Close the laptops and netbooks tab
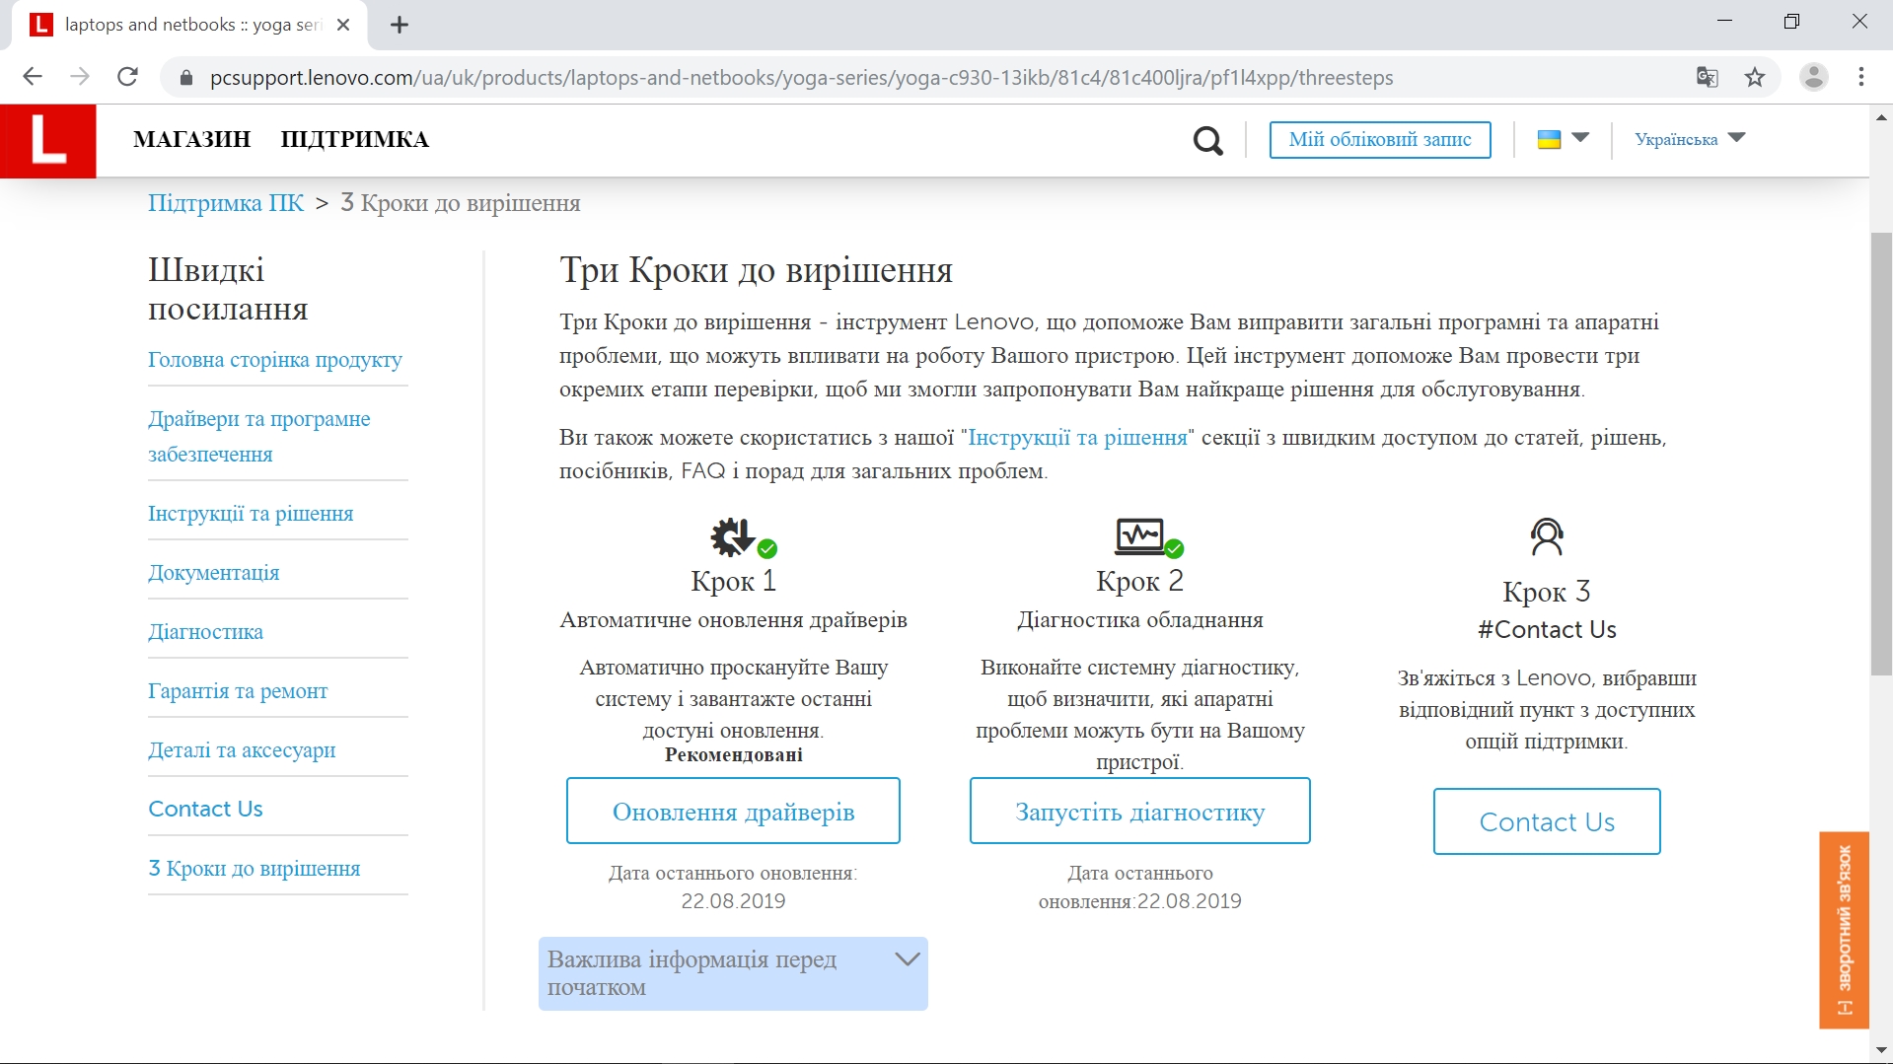Screen dimensions: 1893x1064 pos(343,25)
